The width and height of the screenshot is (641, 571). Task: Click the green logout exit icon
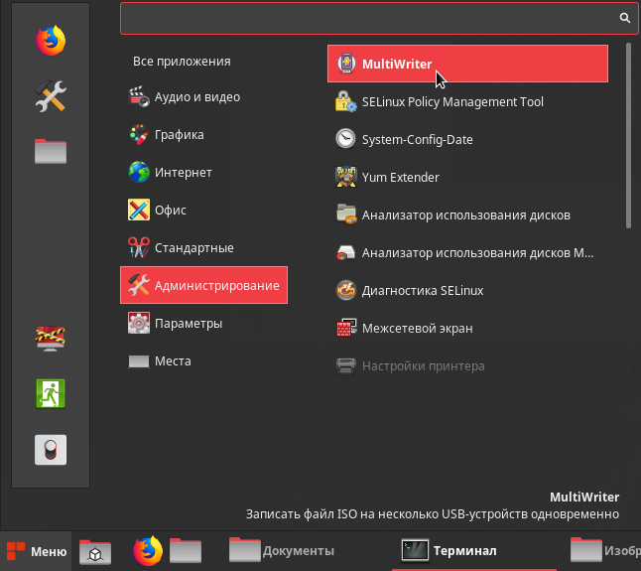click(51, 393)
